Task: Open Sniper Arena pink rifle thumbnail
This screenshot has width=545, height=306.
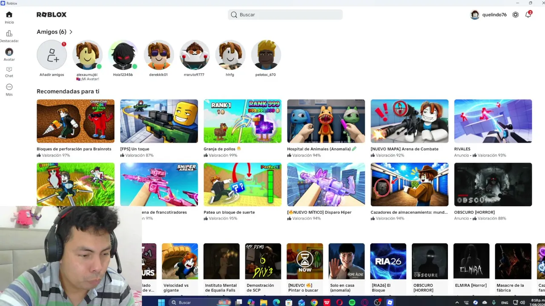Action: pyautogui.click(x=159, y=184)
